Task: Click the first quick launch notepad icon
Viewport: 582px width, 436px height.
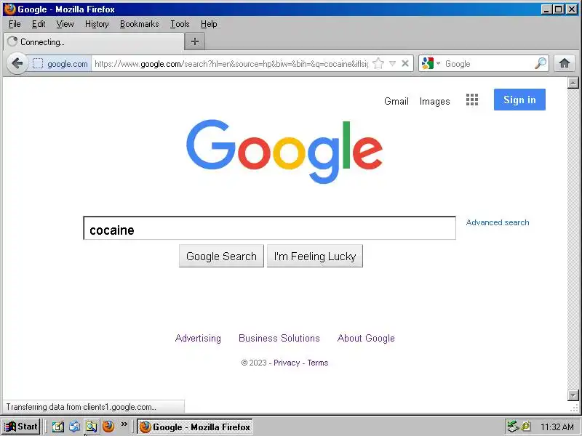Action: pos(57,427)
